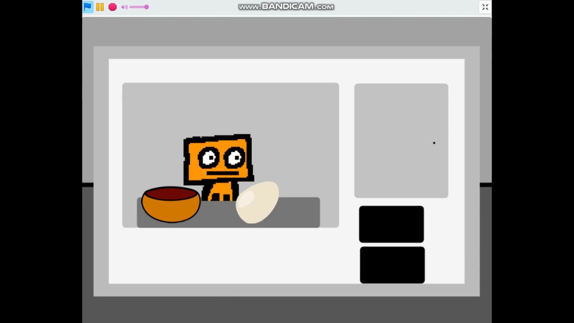Click the orange bowl with red filling

click(171, 205)
